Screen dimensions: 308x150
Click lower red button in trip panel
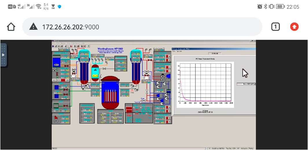(129, 111)
